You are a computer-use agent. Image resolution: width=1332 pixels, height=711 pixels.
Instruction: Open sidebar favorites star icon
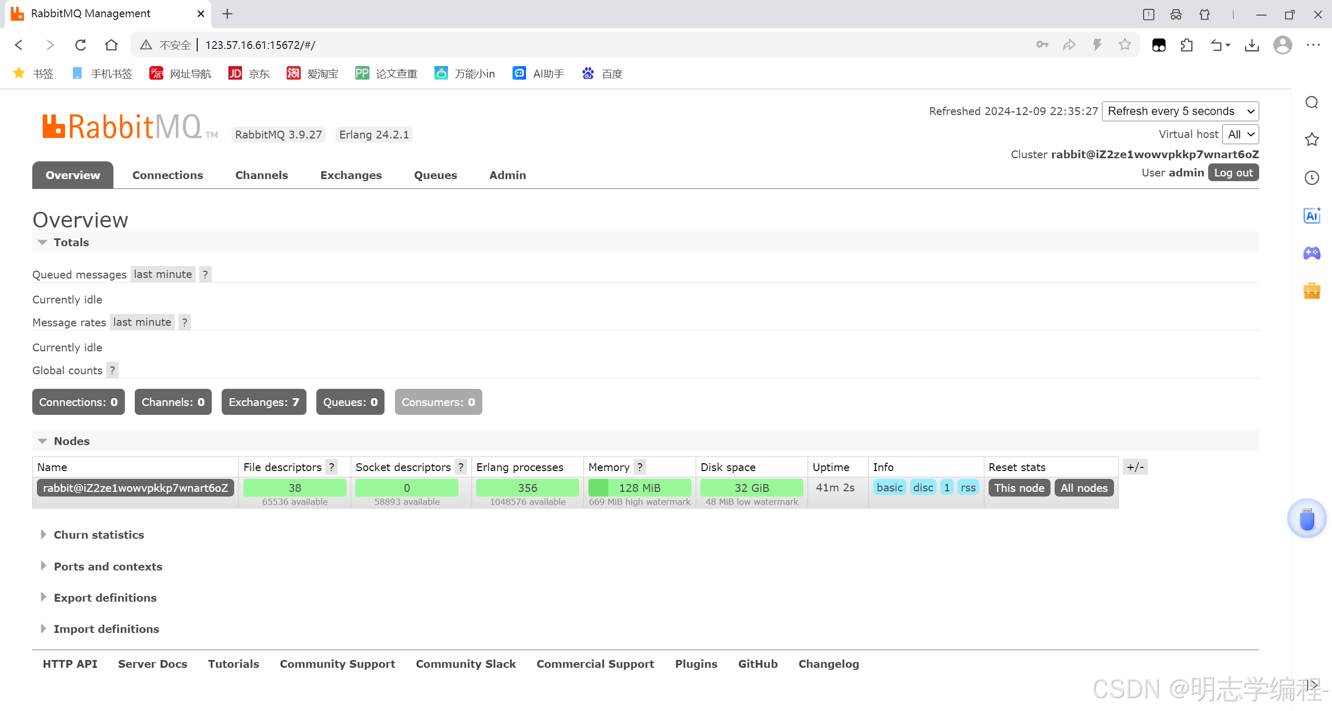tap(1312, 139)
